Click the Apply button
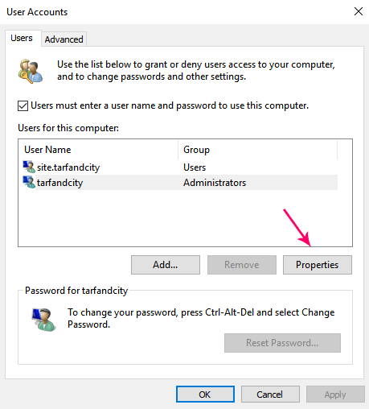 tap(335, 395)
